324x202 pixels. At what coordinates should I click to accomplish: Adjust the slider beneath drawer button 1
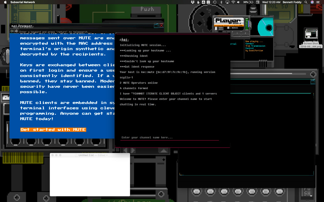point(237,35)
